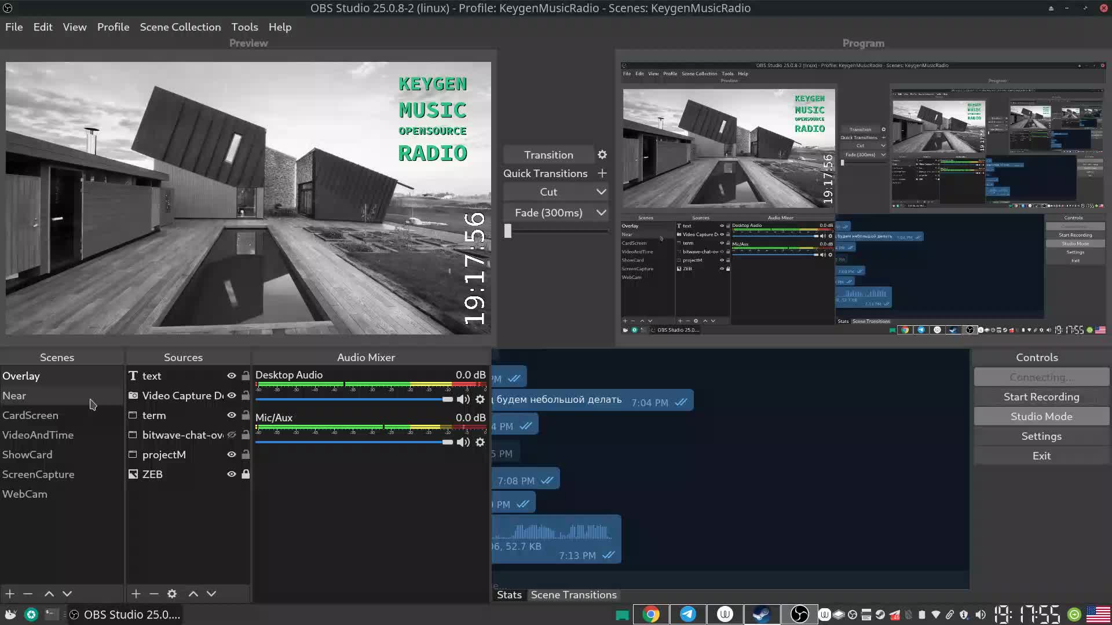1112x625 pixels.
Task: Open Steam from the taskbar
Action: pos(762,614)
